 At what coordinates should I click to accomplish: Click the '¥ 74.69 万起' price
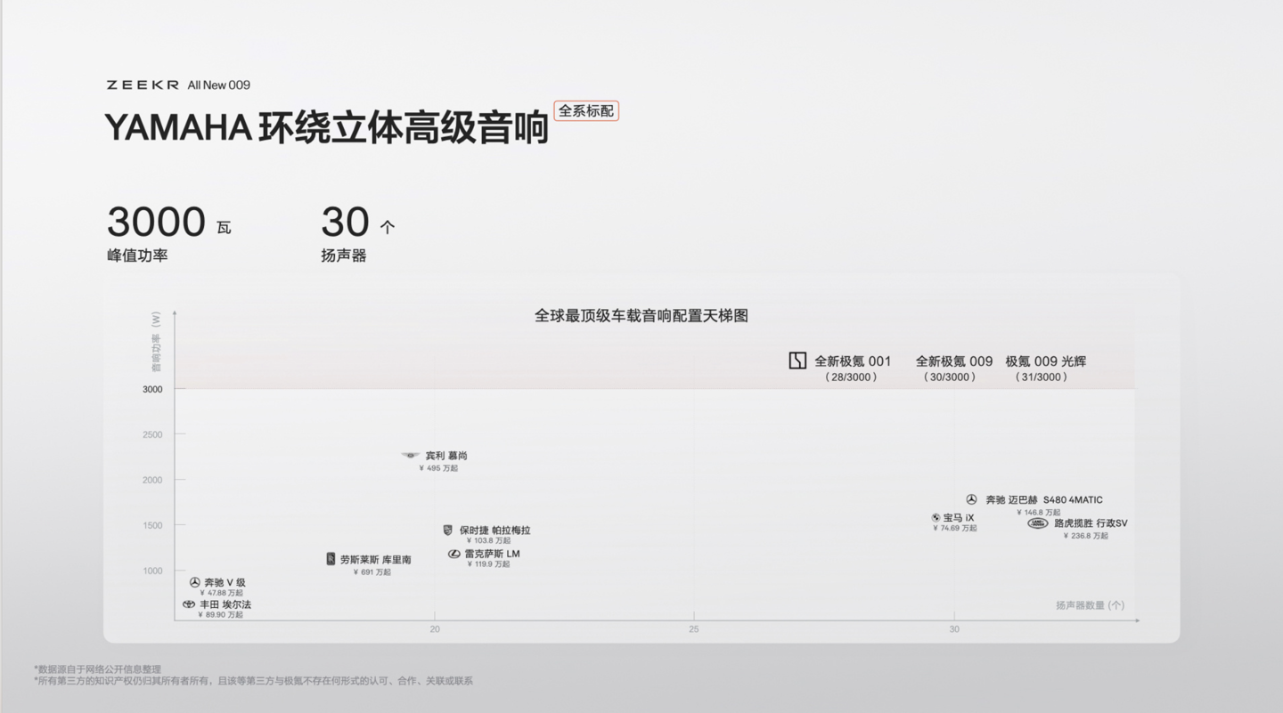955,529
